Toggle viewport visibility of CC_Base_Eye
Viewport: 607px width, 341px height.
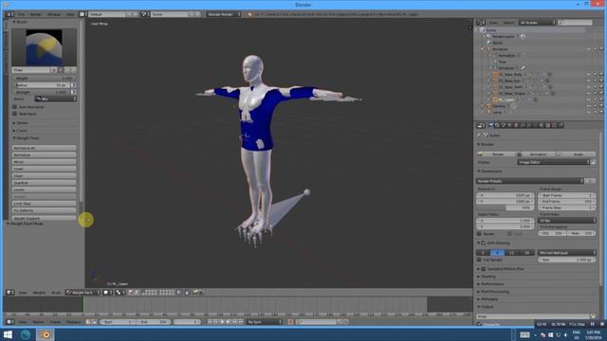point(589,81)
